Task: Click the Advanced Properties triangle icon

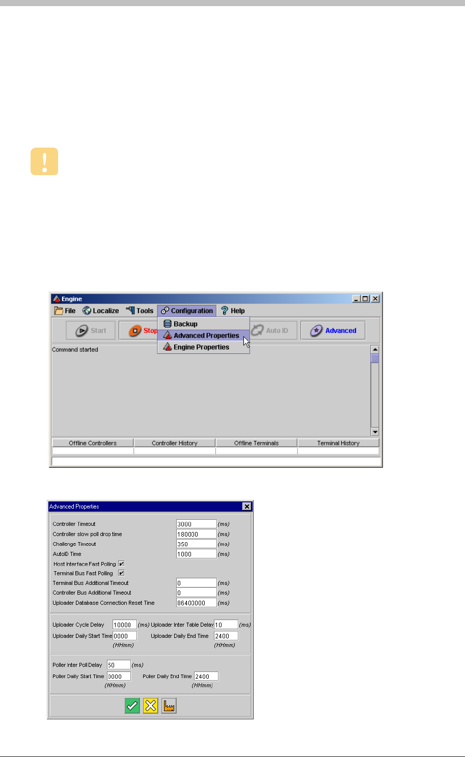Action: click(168, 335)
